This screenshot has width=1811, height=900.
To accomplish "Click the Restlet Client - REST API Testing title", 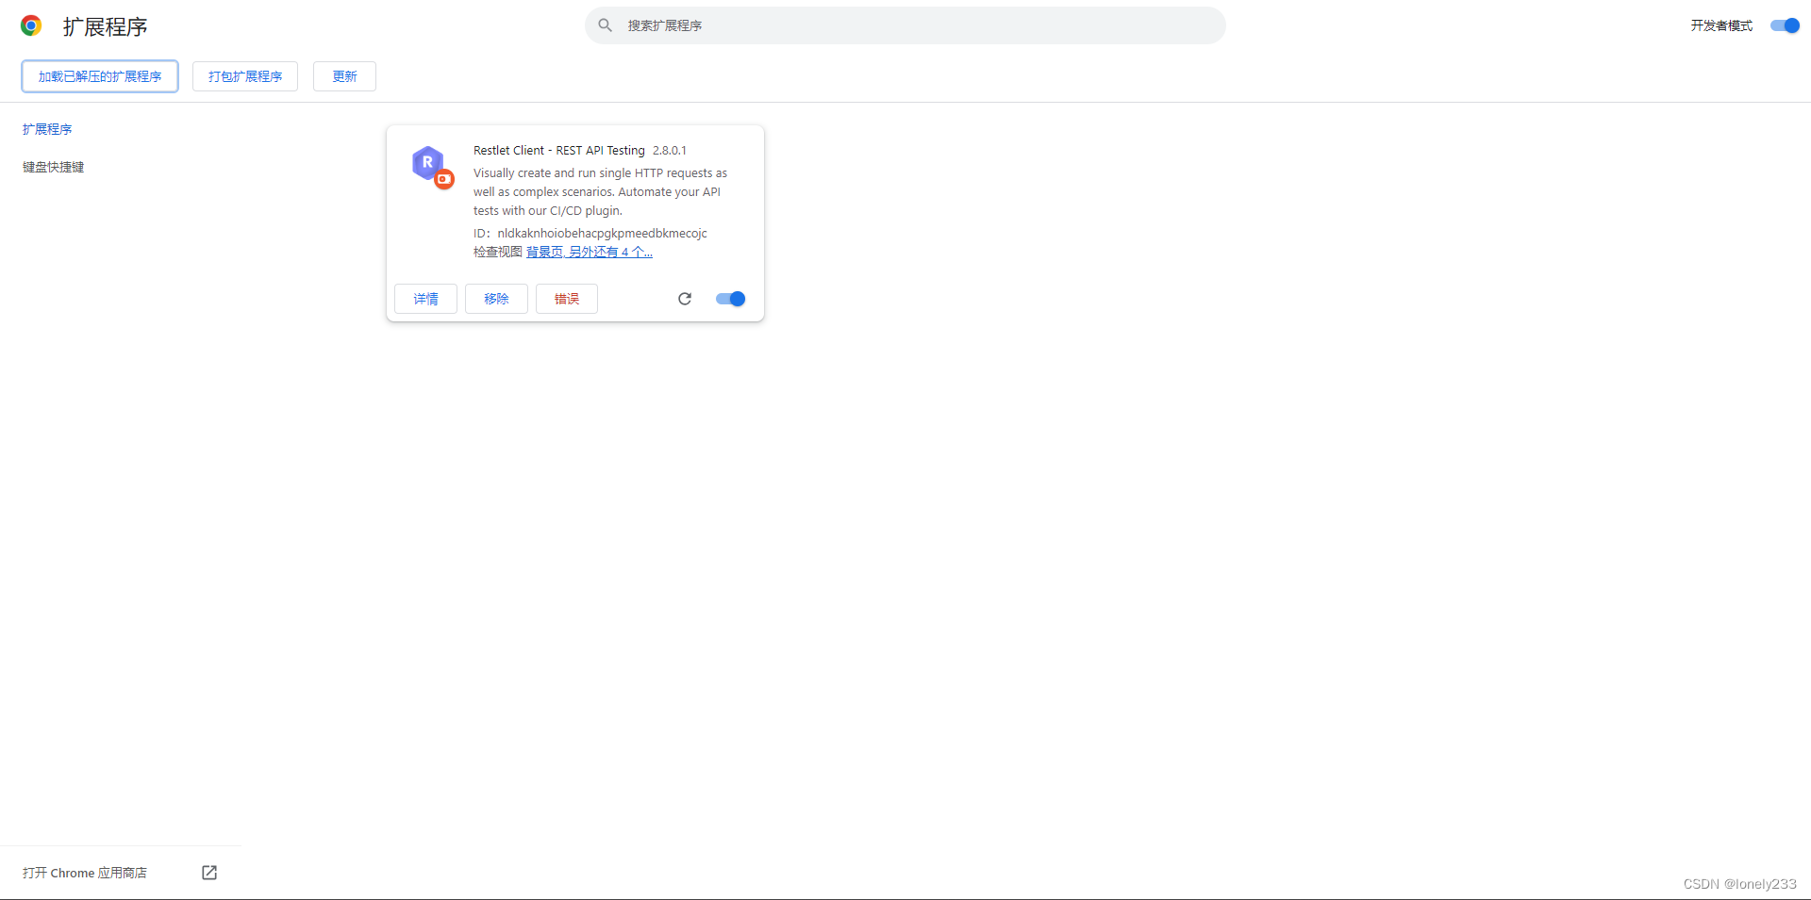I will click(x=559, y=150).
